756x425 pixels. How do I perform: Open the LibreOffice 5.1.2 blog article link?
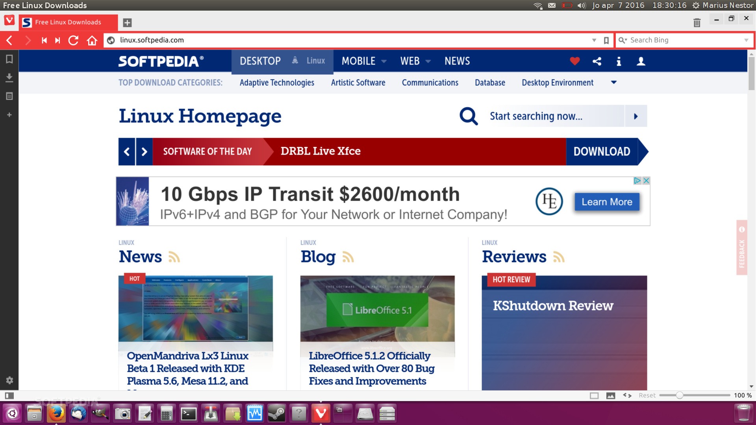(372, 368)
